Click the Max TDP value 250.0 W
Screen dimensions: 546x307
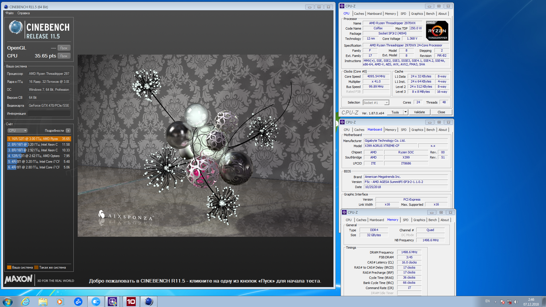point(416,28)
